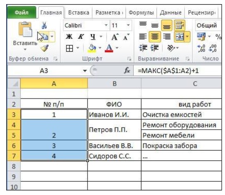Increase font size with the large A icon
The height and width of the screenshot is (195, 225).
coord(115,37)
